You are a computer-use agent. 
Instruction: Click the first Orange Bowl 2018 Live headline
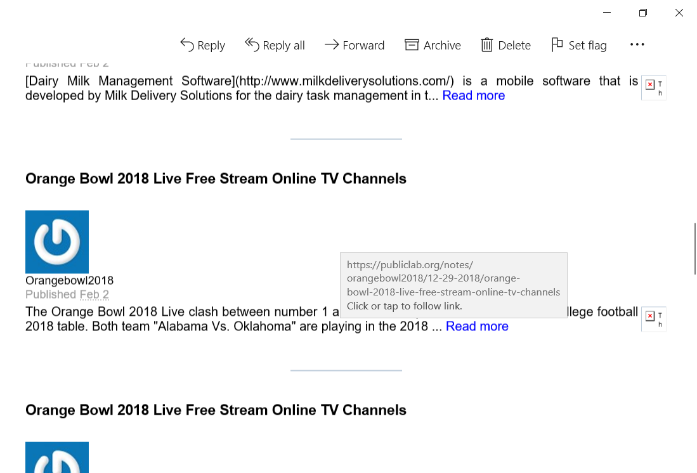(x=216, y=179)
